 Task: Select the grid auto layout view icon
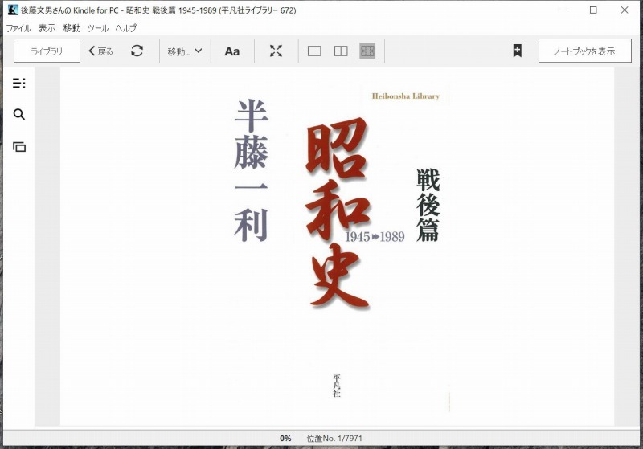[367, 51]
